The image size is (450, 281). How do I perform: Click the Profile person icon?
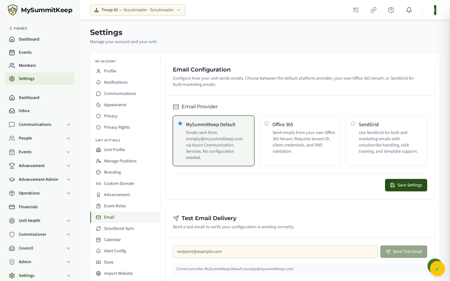click(x=98, y=71)
